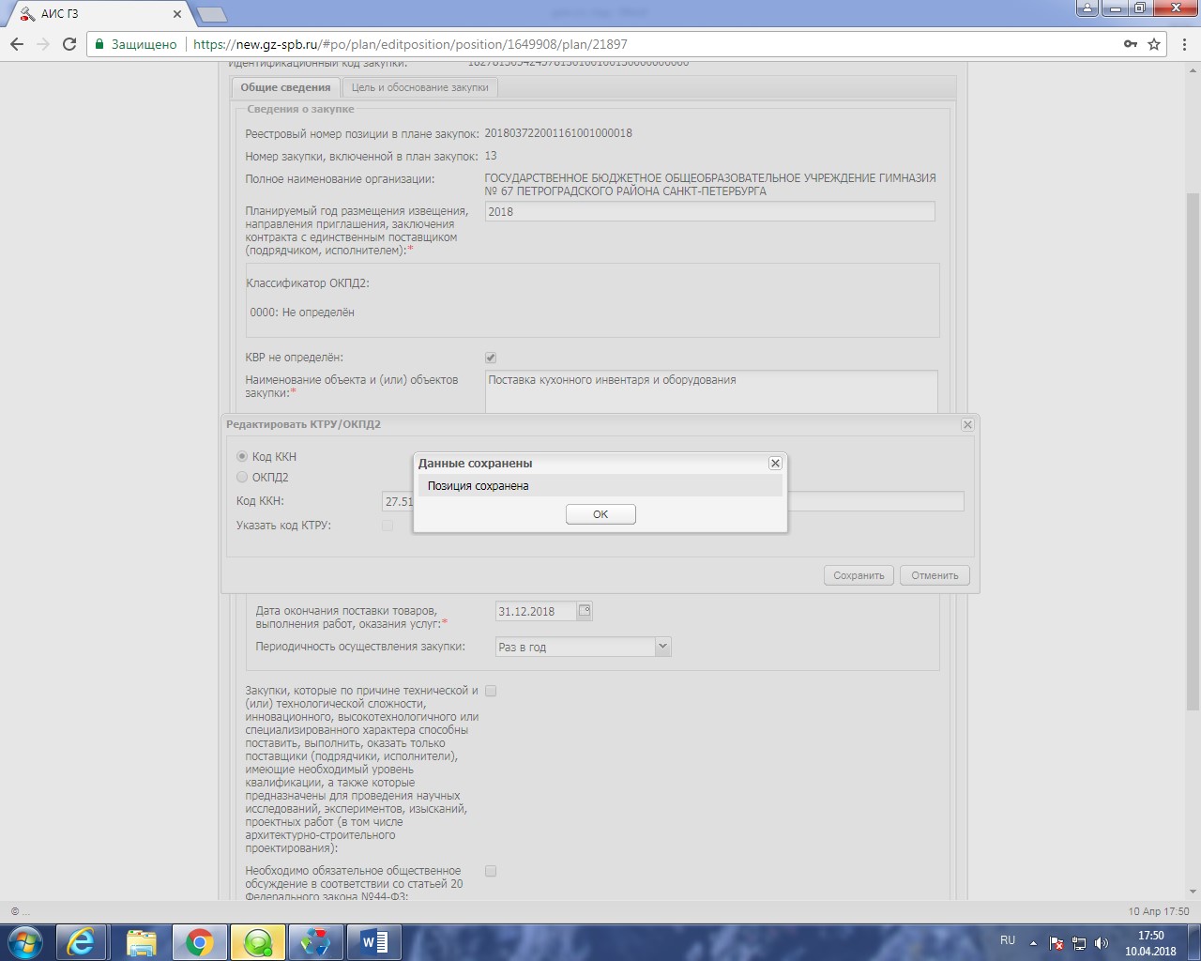Click the delivery end date field 31.12.2018

pos(535,611)
